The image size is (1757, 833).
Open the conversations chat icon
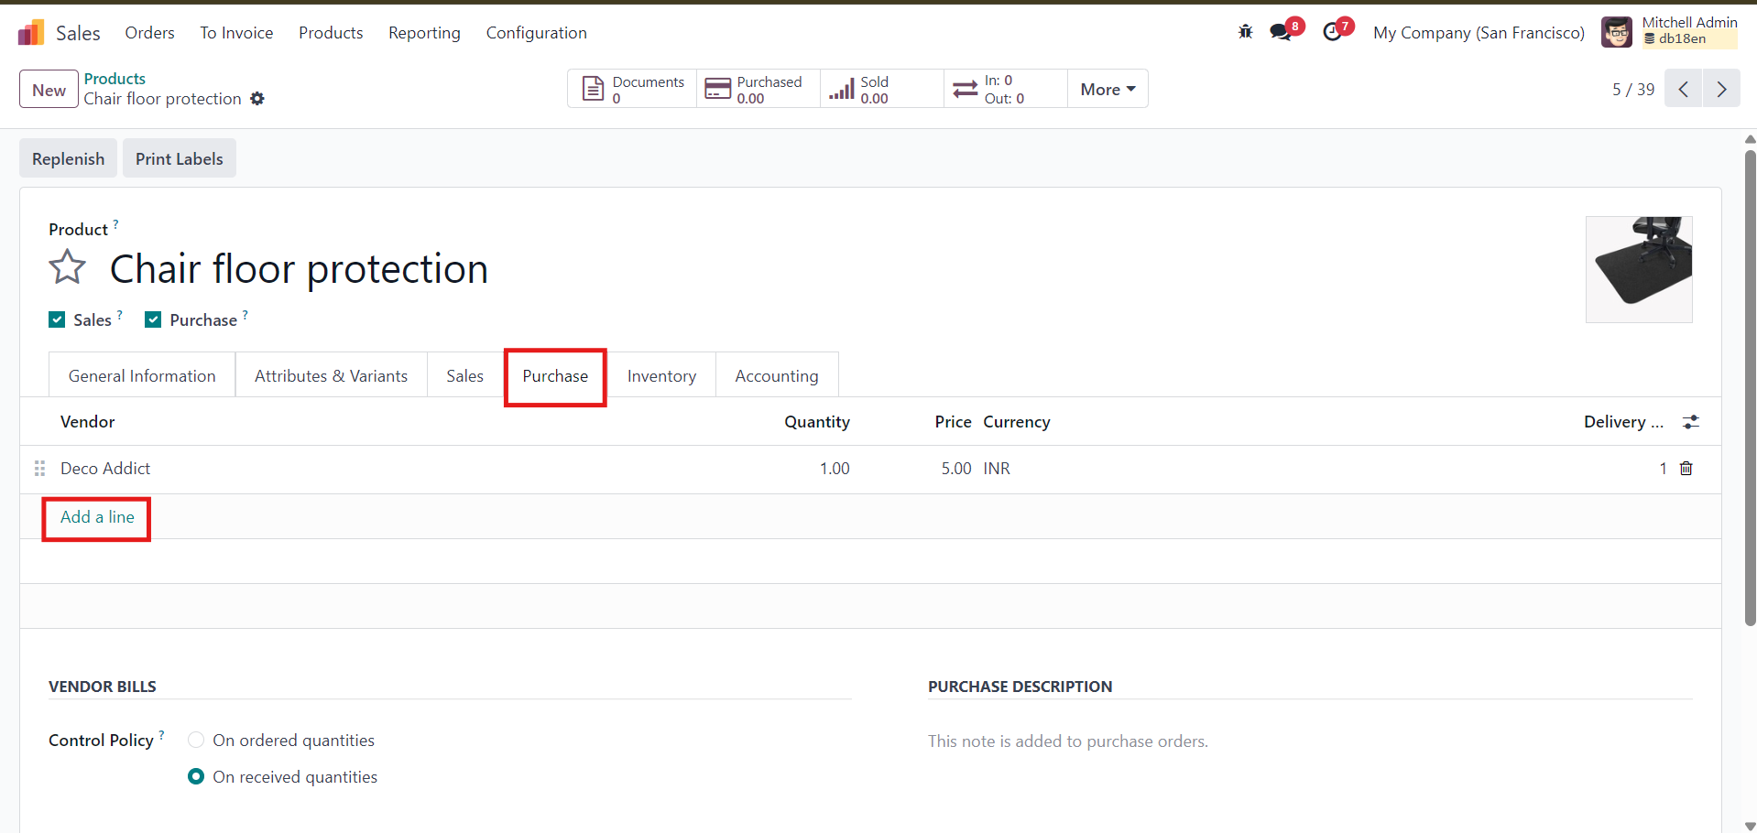point(1281,32)
